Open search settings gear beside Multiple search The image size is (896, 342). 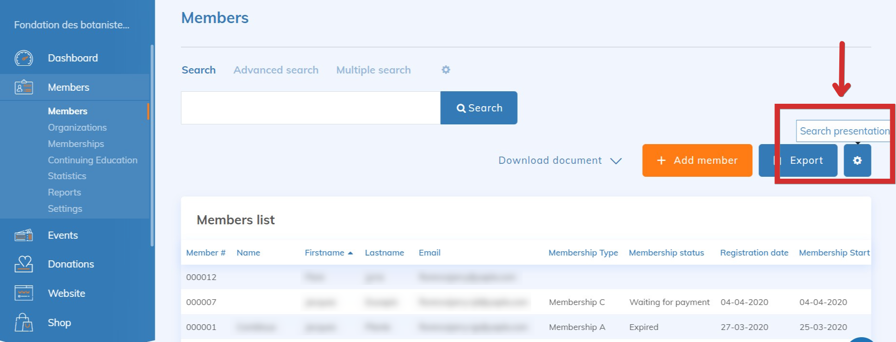point(446,70)
